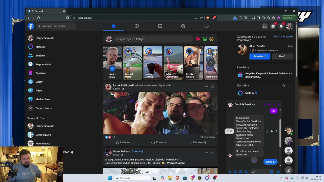Jump to latest message with down arrow
324x182 pixels.
tap(254, 160)
